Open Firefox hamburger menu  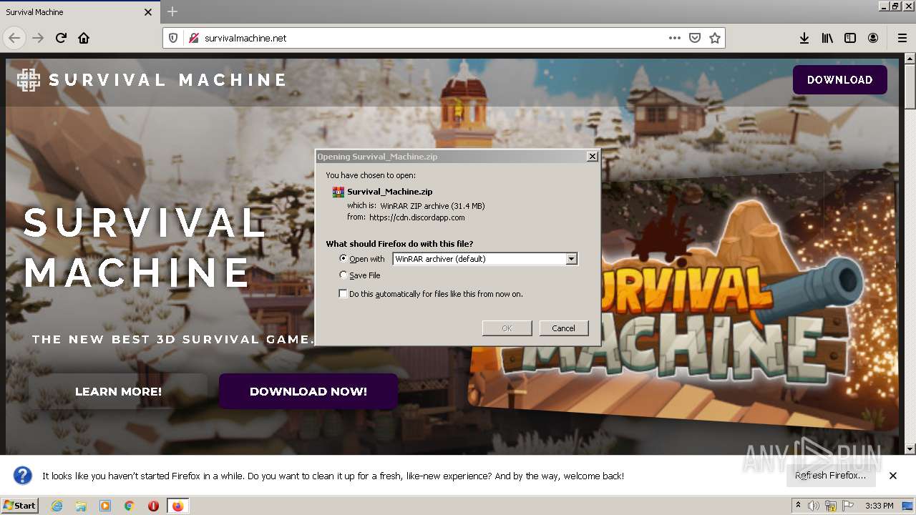(902, 38)
